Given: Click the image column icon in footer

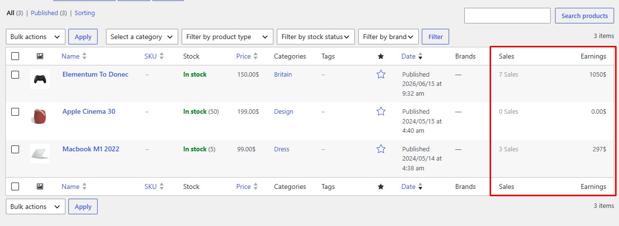Looking at the screenshot, I should coord(40,186).
